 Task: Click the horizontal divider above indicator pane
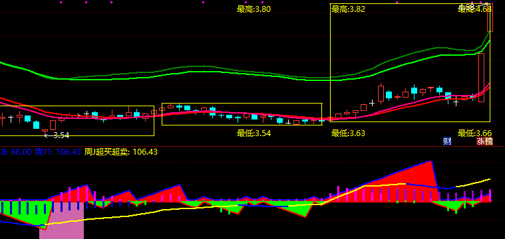pos(253,146)
